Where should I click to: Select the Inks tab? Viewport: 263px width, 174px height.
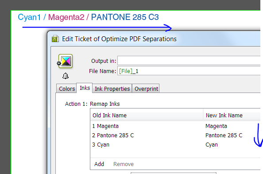point(85,88)
